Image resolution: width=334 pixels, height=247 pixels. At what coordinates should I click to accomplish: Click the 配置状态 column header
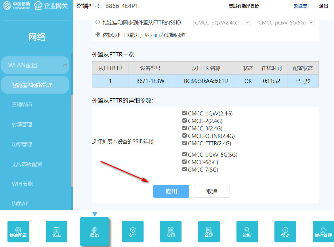click(303, 68)
